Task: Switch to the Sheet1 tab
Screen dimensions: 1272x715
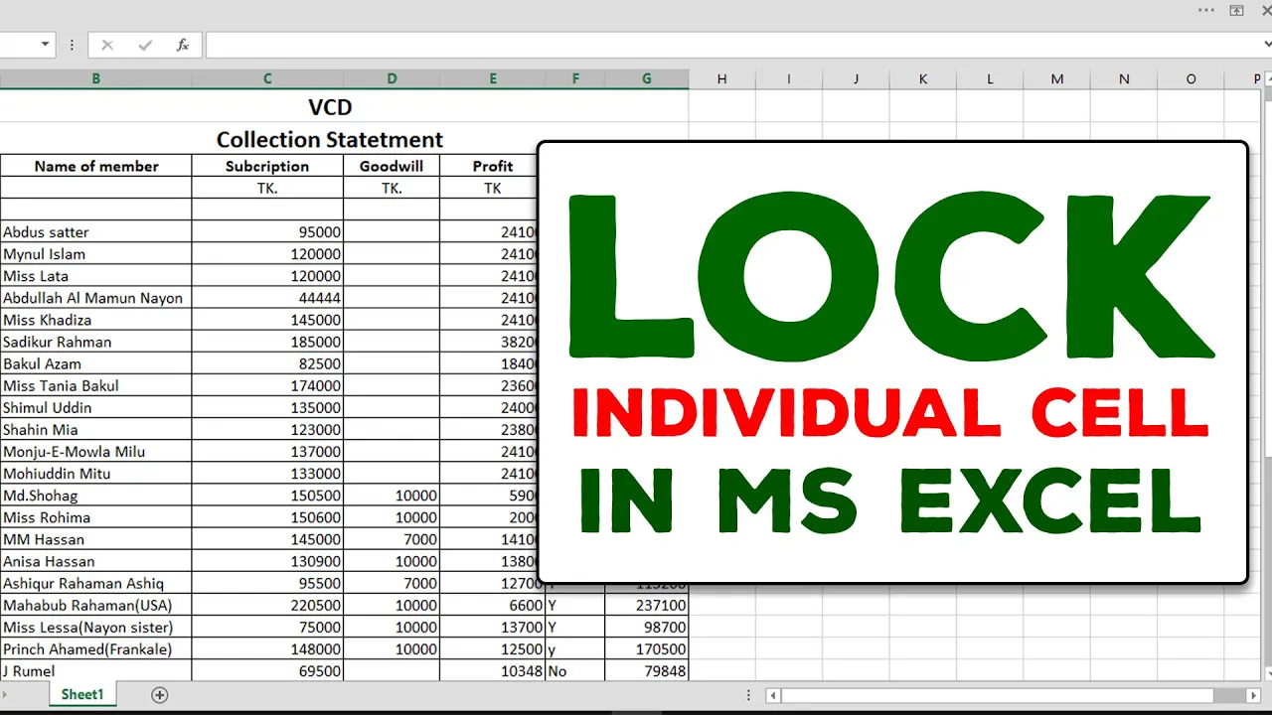Action: coord(82,694)
